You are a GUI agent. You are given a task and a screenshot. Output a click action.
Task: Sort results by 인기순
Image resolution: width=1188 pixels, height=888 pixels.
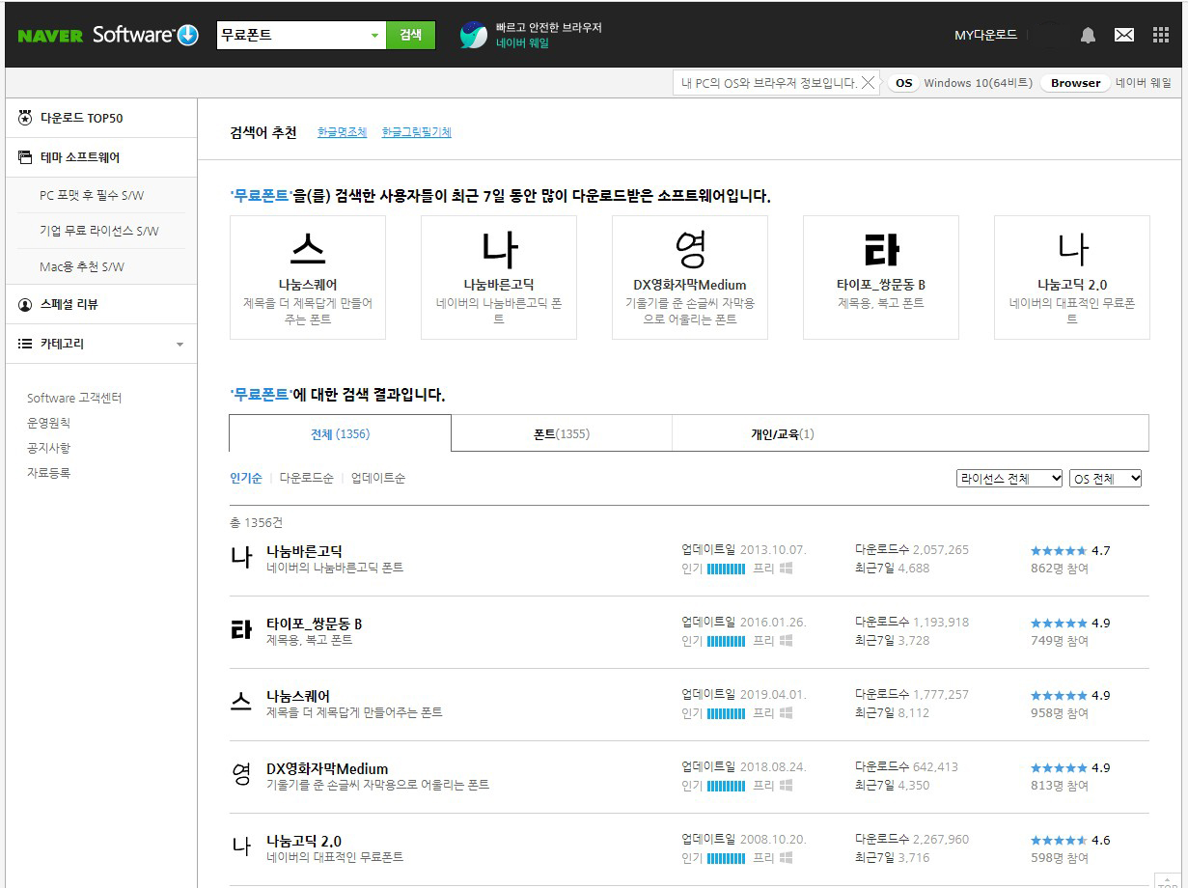click(246, 478)
